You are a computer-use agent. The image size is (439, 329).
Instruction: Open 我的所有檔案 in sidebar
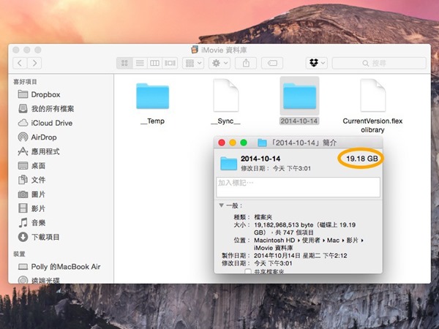click(46, 108)
